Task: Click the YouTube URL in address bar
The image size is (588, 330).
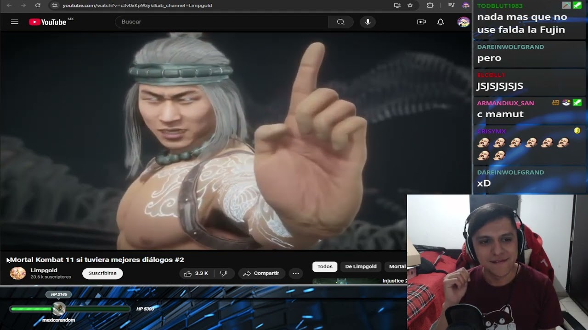Action: click(137, 5)
